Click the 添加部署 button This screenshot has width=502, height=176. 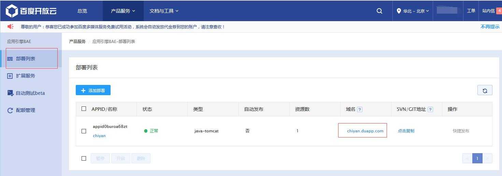93,90
